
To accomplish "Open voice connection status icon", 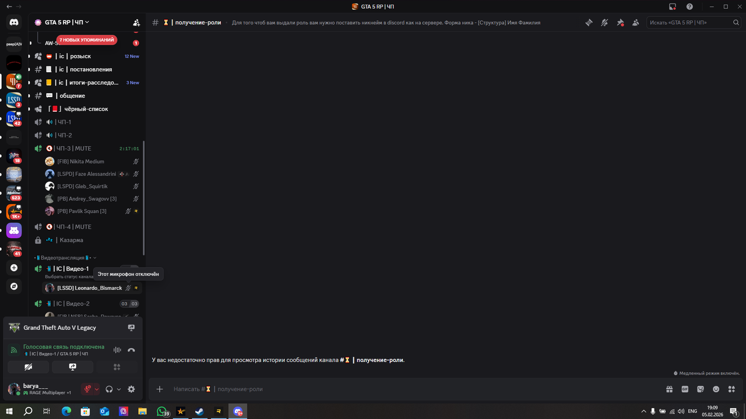I will (x=14, y=350).
